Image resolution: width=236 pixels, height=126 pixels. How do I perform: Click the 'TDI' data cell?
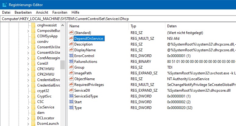pos(170,67)
